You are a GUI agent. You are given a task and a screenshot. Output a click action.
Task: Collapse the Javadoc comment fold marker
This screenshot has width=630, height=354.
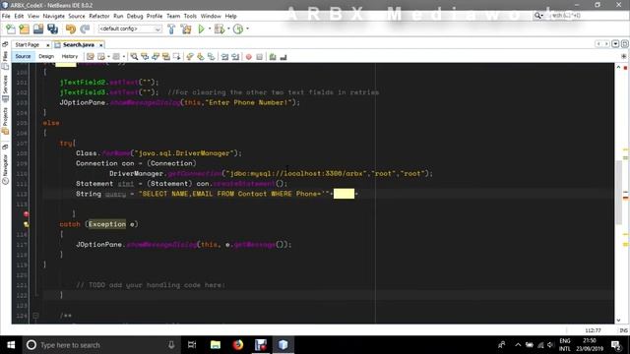pyautogui.click(x=35, y=316)
